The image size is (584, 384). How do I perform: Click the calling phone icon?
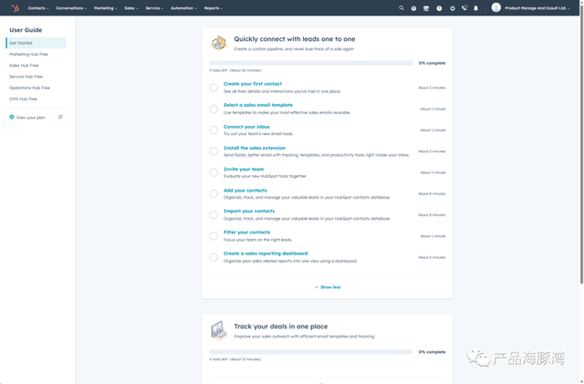(x=464, y=8)
